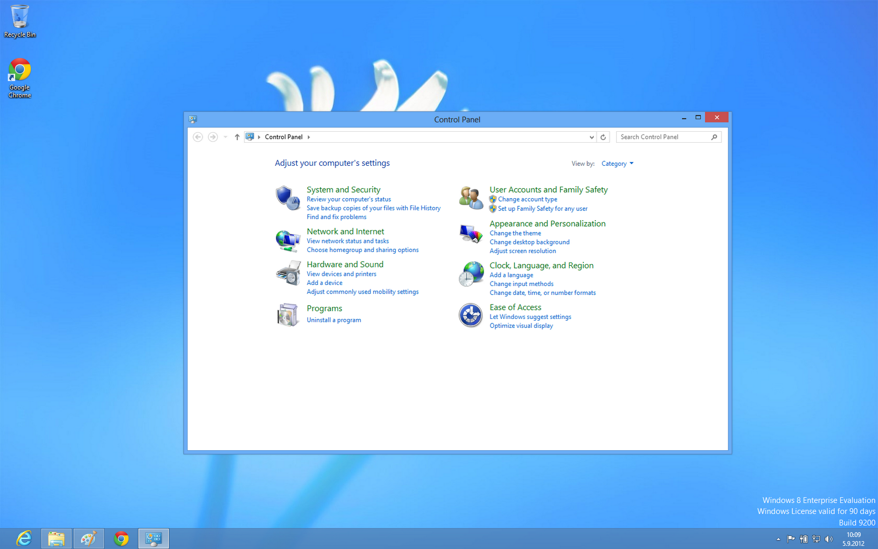Click Review your computer's status
878x549 pixels.
[349, 199]
